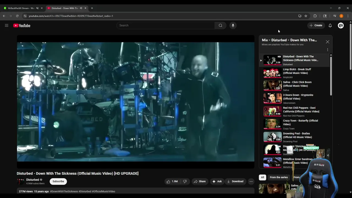Click the 4.96M subscribers text
Screen dimensions: 352x198
[x=35, y=183]
